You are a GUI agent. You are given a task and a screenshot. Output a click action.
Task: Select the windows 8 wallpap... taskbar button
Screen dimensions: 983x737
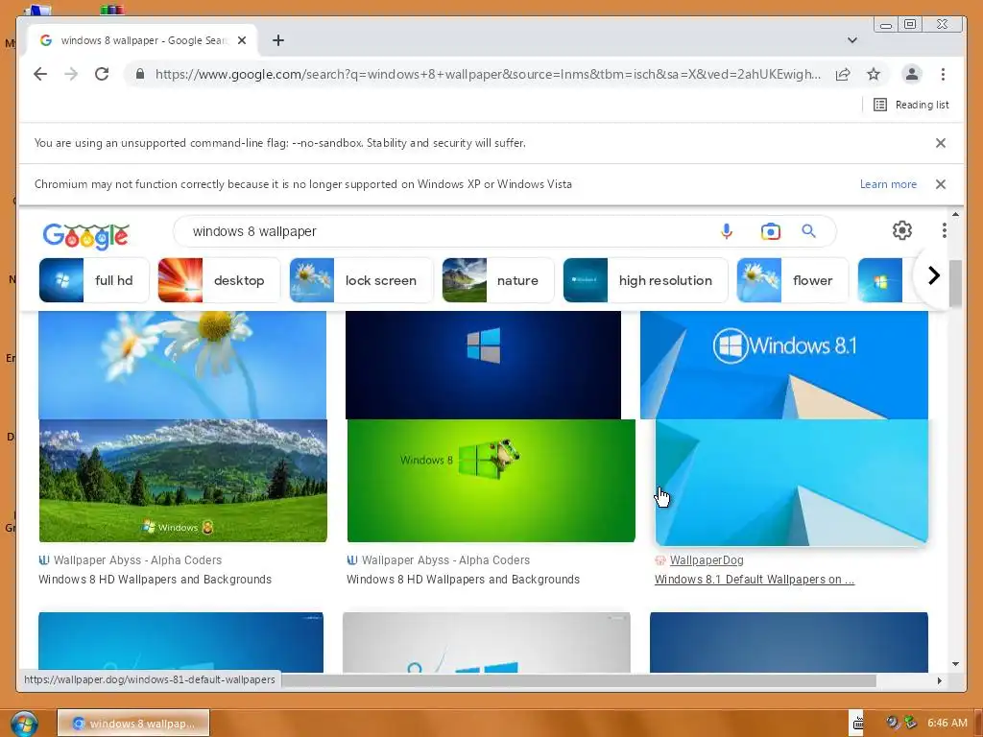point(133,724)
